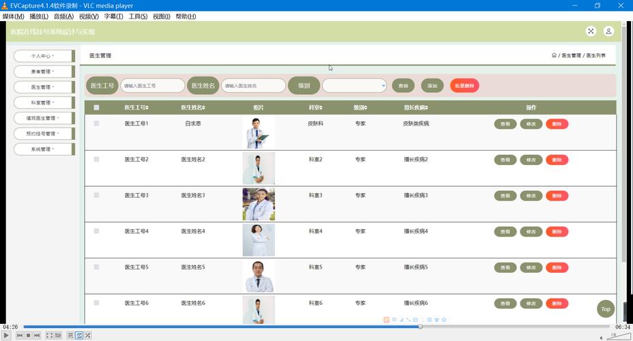This screenshot has height=341, width=633.
Task: Click the web page fullscreen expand icon
Action: (591, 31)
